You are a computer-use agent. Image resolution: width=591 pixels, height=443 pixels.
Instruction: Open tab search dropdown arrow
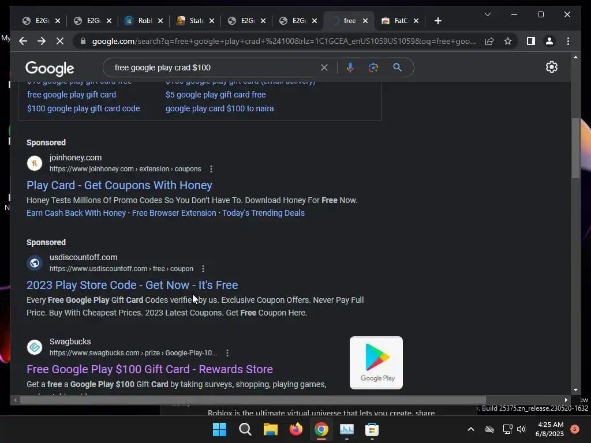coord(487,14)
